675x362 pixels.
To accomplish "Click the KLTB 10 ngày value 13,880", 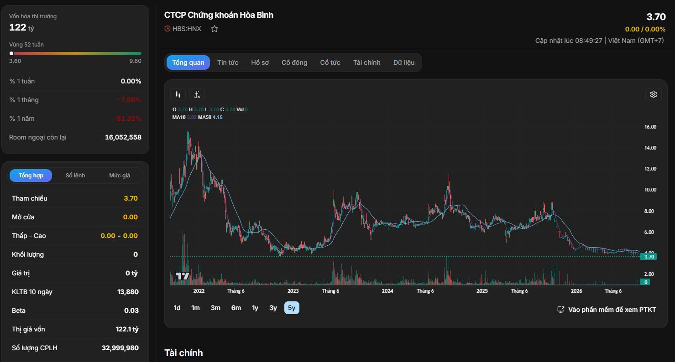I will (128, 292).
